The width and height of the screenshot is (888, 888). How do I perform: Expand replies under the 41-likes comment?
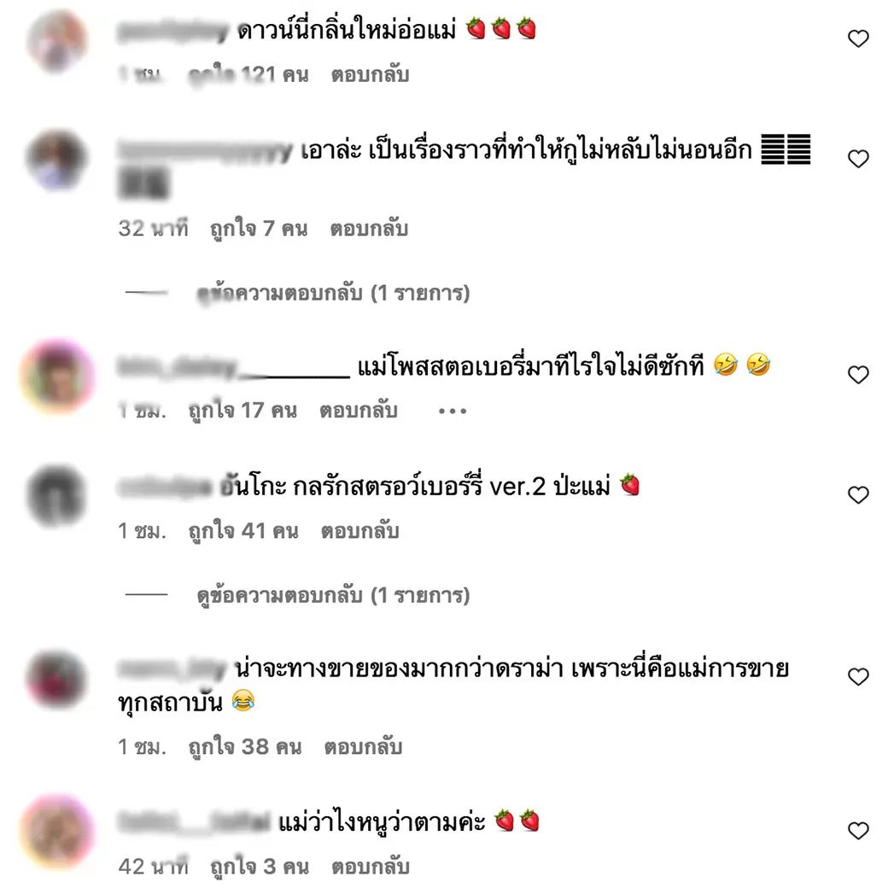click(x=333, y=596)
